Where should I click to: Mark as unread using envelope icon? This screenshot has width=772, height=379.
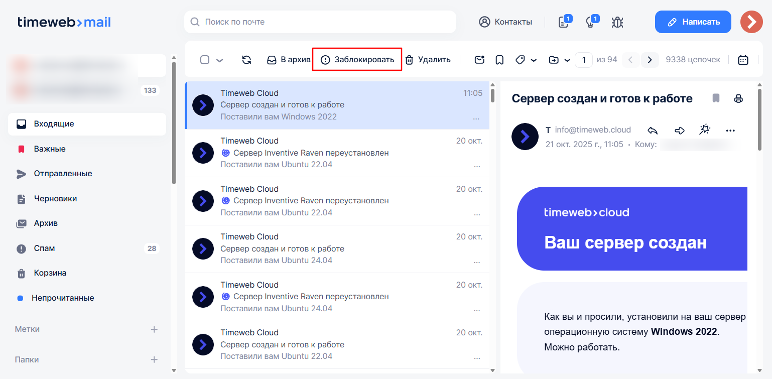(x=479, y=60)
